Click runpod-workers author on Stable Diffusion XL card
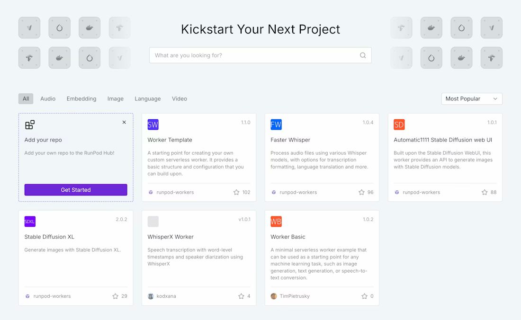 [x=52, y=296]
